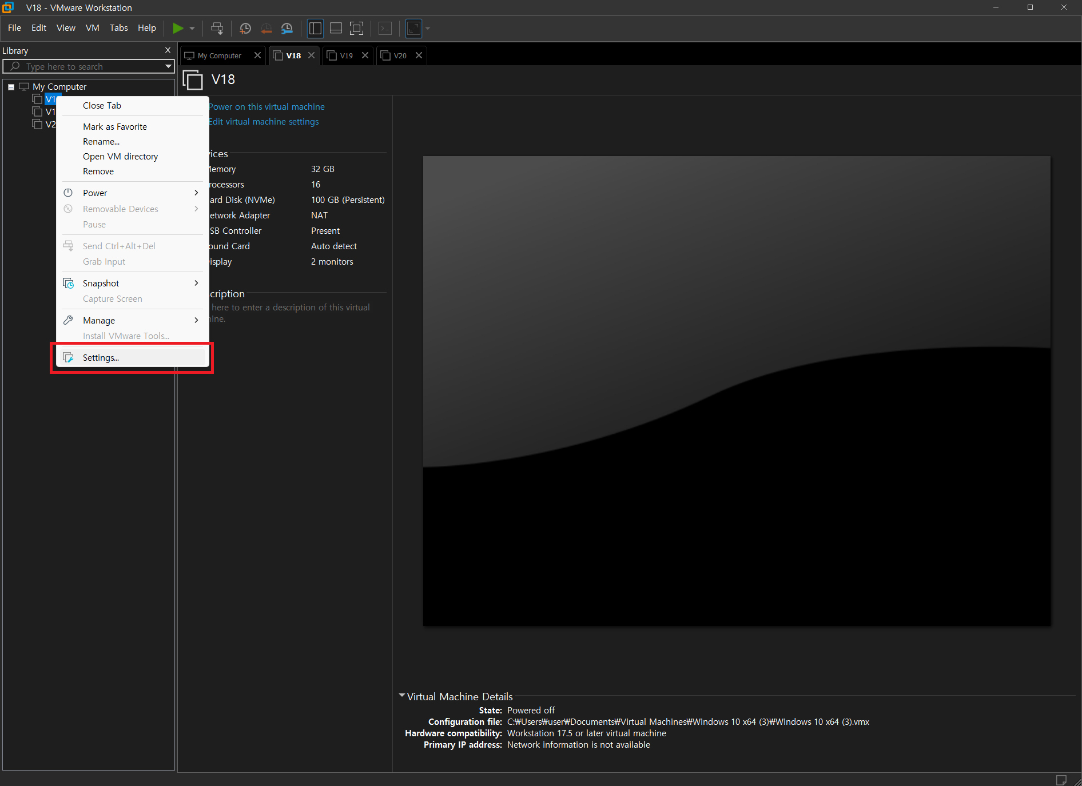The image size is (1082, 786).
Task: Switch to the V19 tab
Action: 347,55
